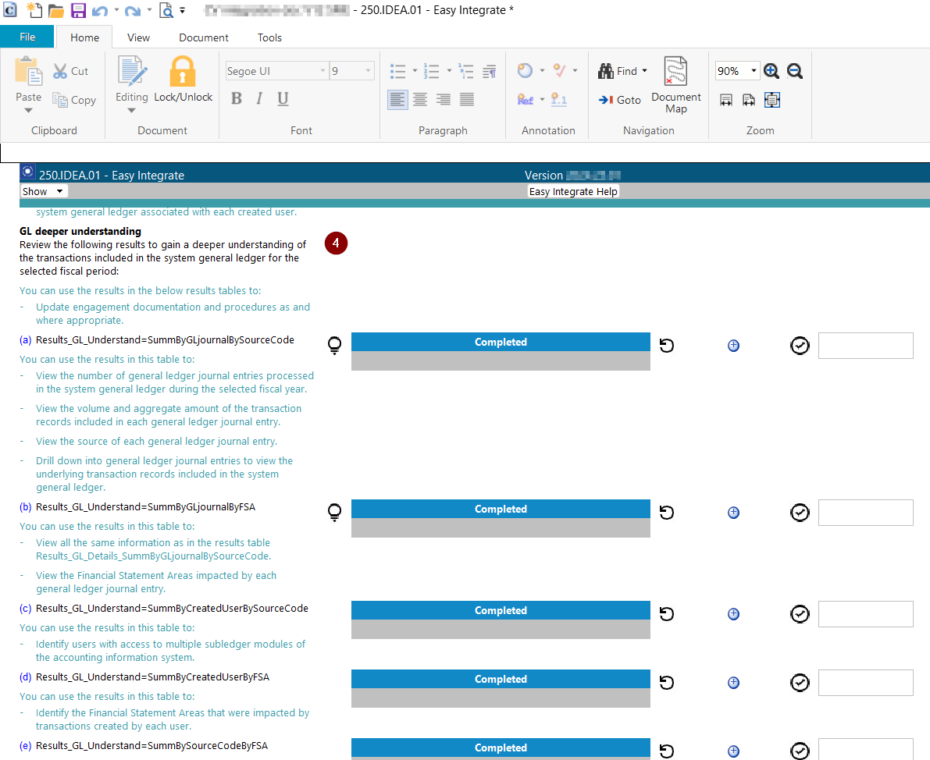Toggle sign-off checkmark for SummByGLjournalBySourceCode
The image size is (930, 760).
(800, 346)
